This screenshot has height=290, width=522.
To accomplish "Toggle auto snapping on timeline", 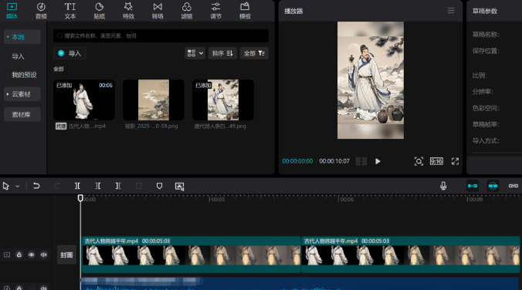I will 493,186.
